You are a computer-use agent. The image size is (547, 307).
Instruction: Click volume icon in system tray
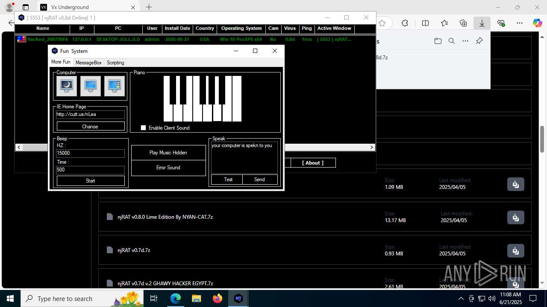click(x=491, y=298)
